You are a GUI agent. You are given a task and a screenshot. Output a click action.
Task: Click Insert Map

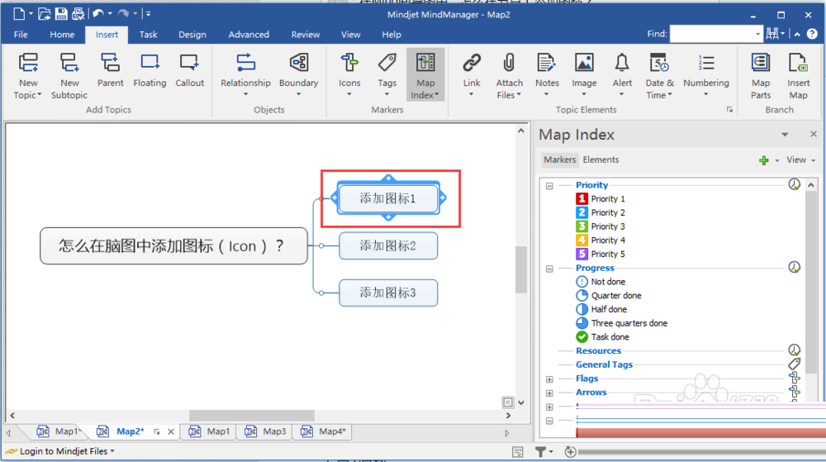tap(798, 75)
